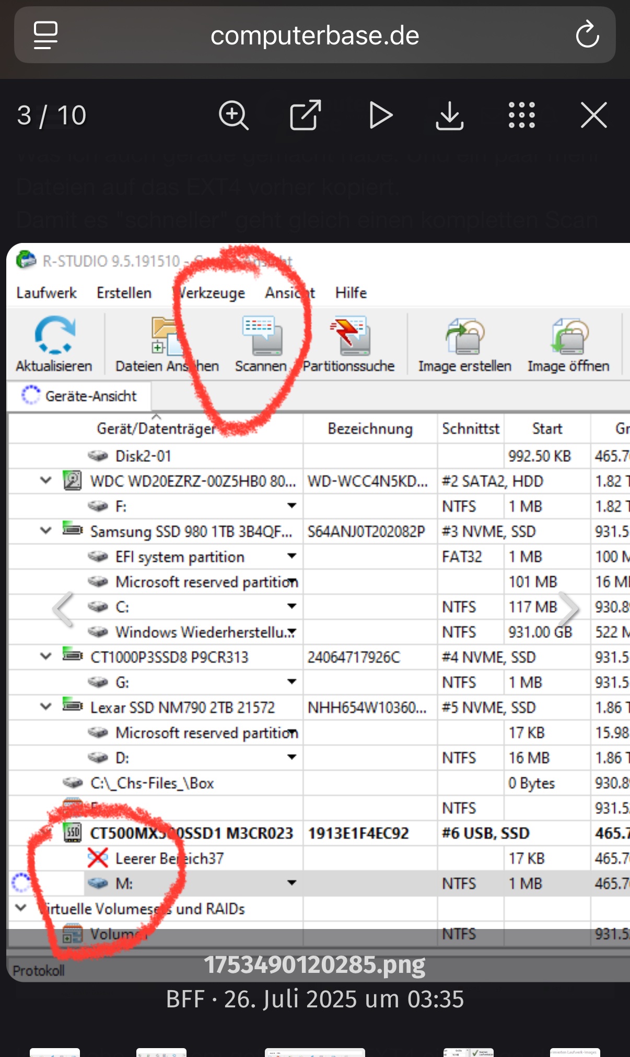Collapse the WDC WD20EZRZ drive node
Viewport: 630px width, 1057px height.
pos(46,480)
